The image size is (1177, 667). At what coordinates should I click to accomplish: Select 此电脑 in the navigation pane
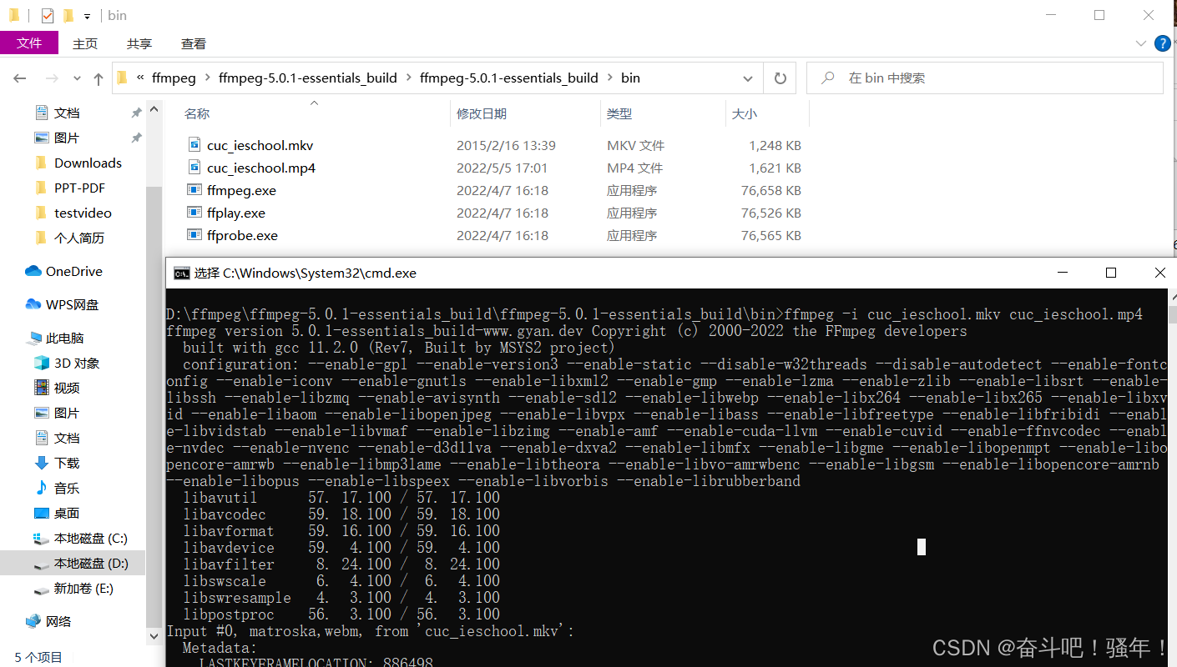pos(64,338)
